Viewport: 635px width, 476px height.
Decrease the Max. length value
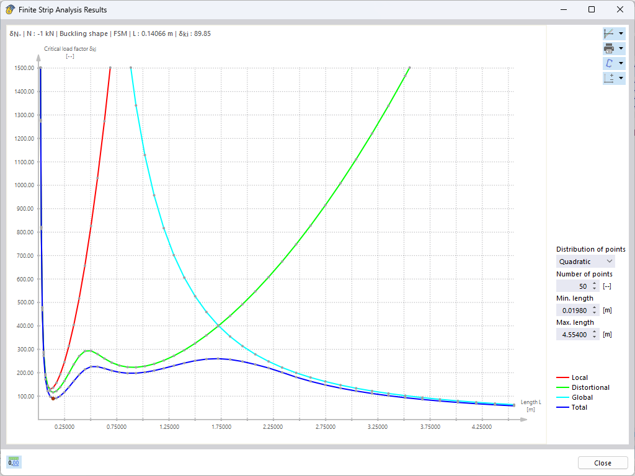coord(594,337)
